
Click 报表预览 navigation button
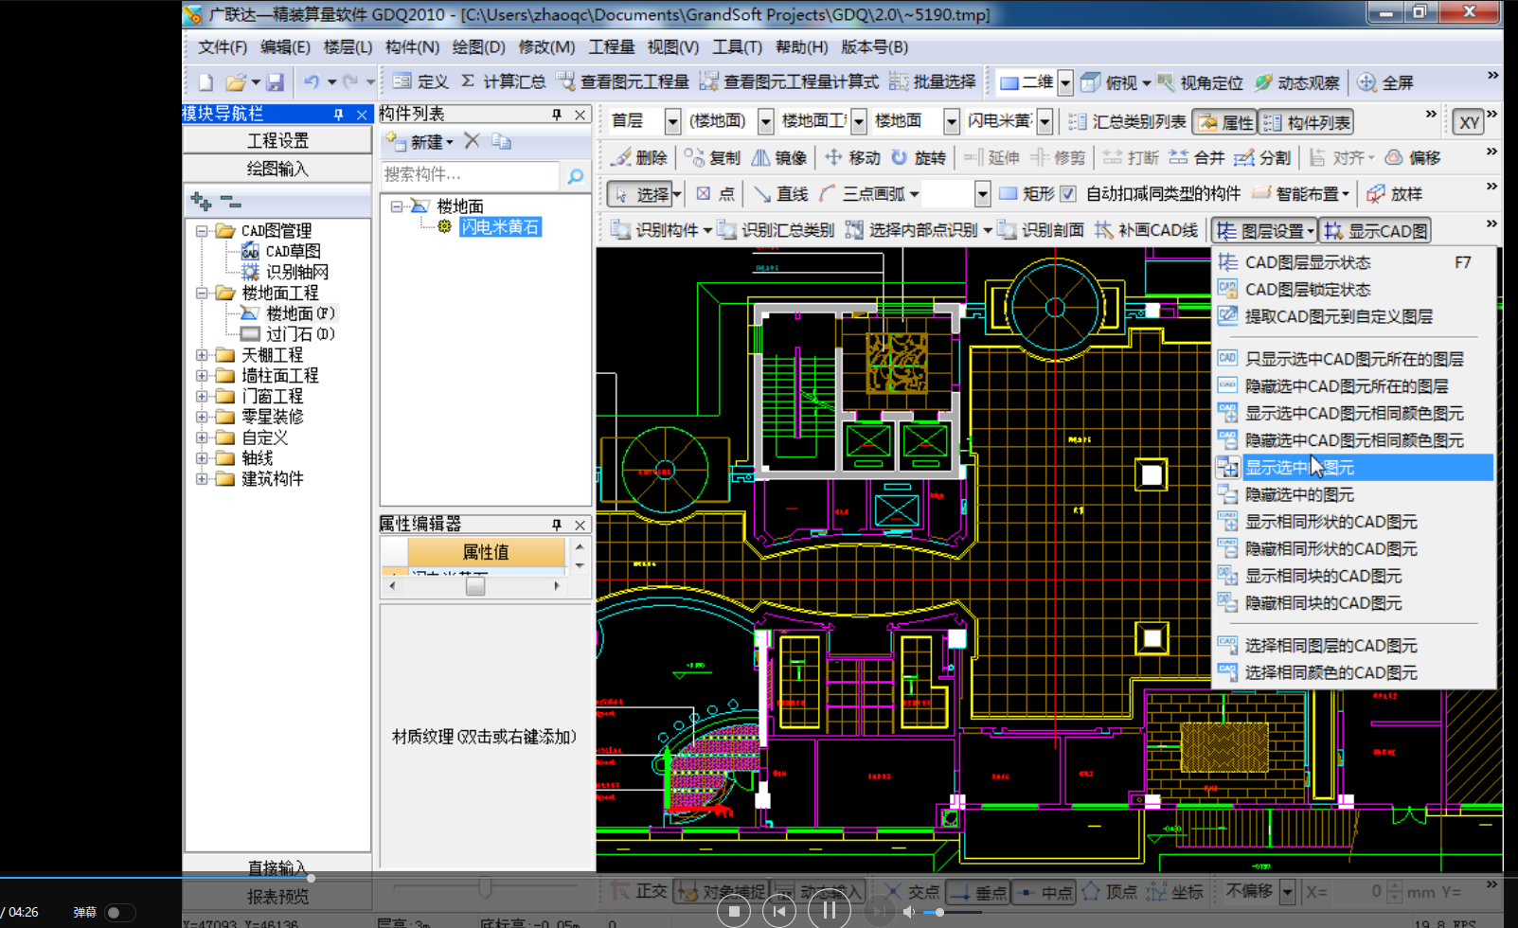pos(277,896)
